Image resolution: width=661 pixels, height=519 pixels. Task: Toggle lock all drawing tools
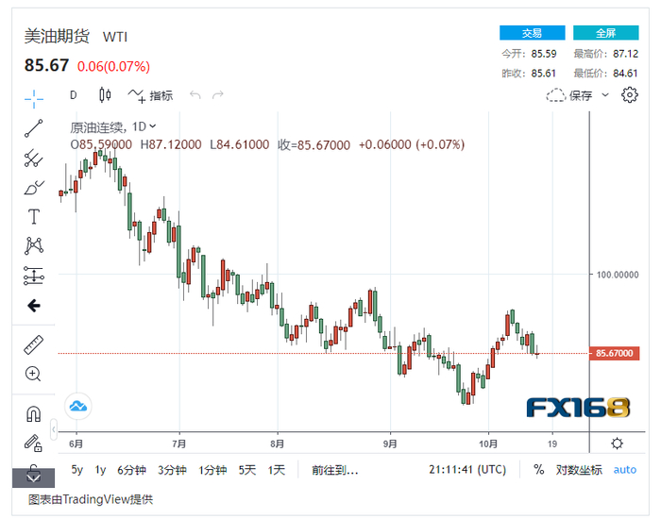coord(33,443)
